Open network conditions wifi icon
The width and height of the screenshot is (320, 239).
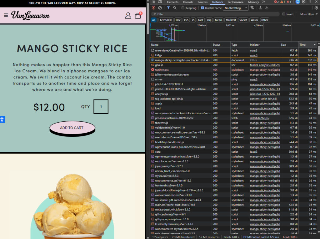(x=252, y=8)
